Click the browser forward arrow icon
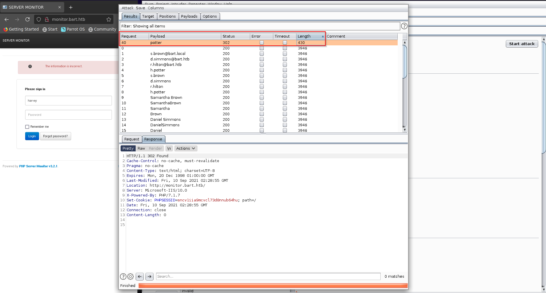 point(17,19)
